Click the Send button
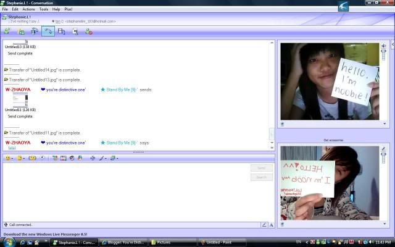 pyautogui.click(x=262, y=168)
